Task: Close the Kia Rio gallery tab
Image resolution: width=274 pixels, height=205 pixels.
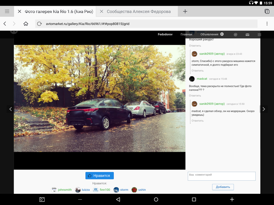Action: click(19, 12)
